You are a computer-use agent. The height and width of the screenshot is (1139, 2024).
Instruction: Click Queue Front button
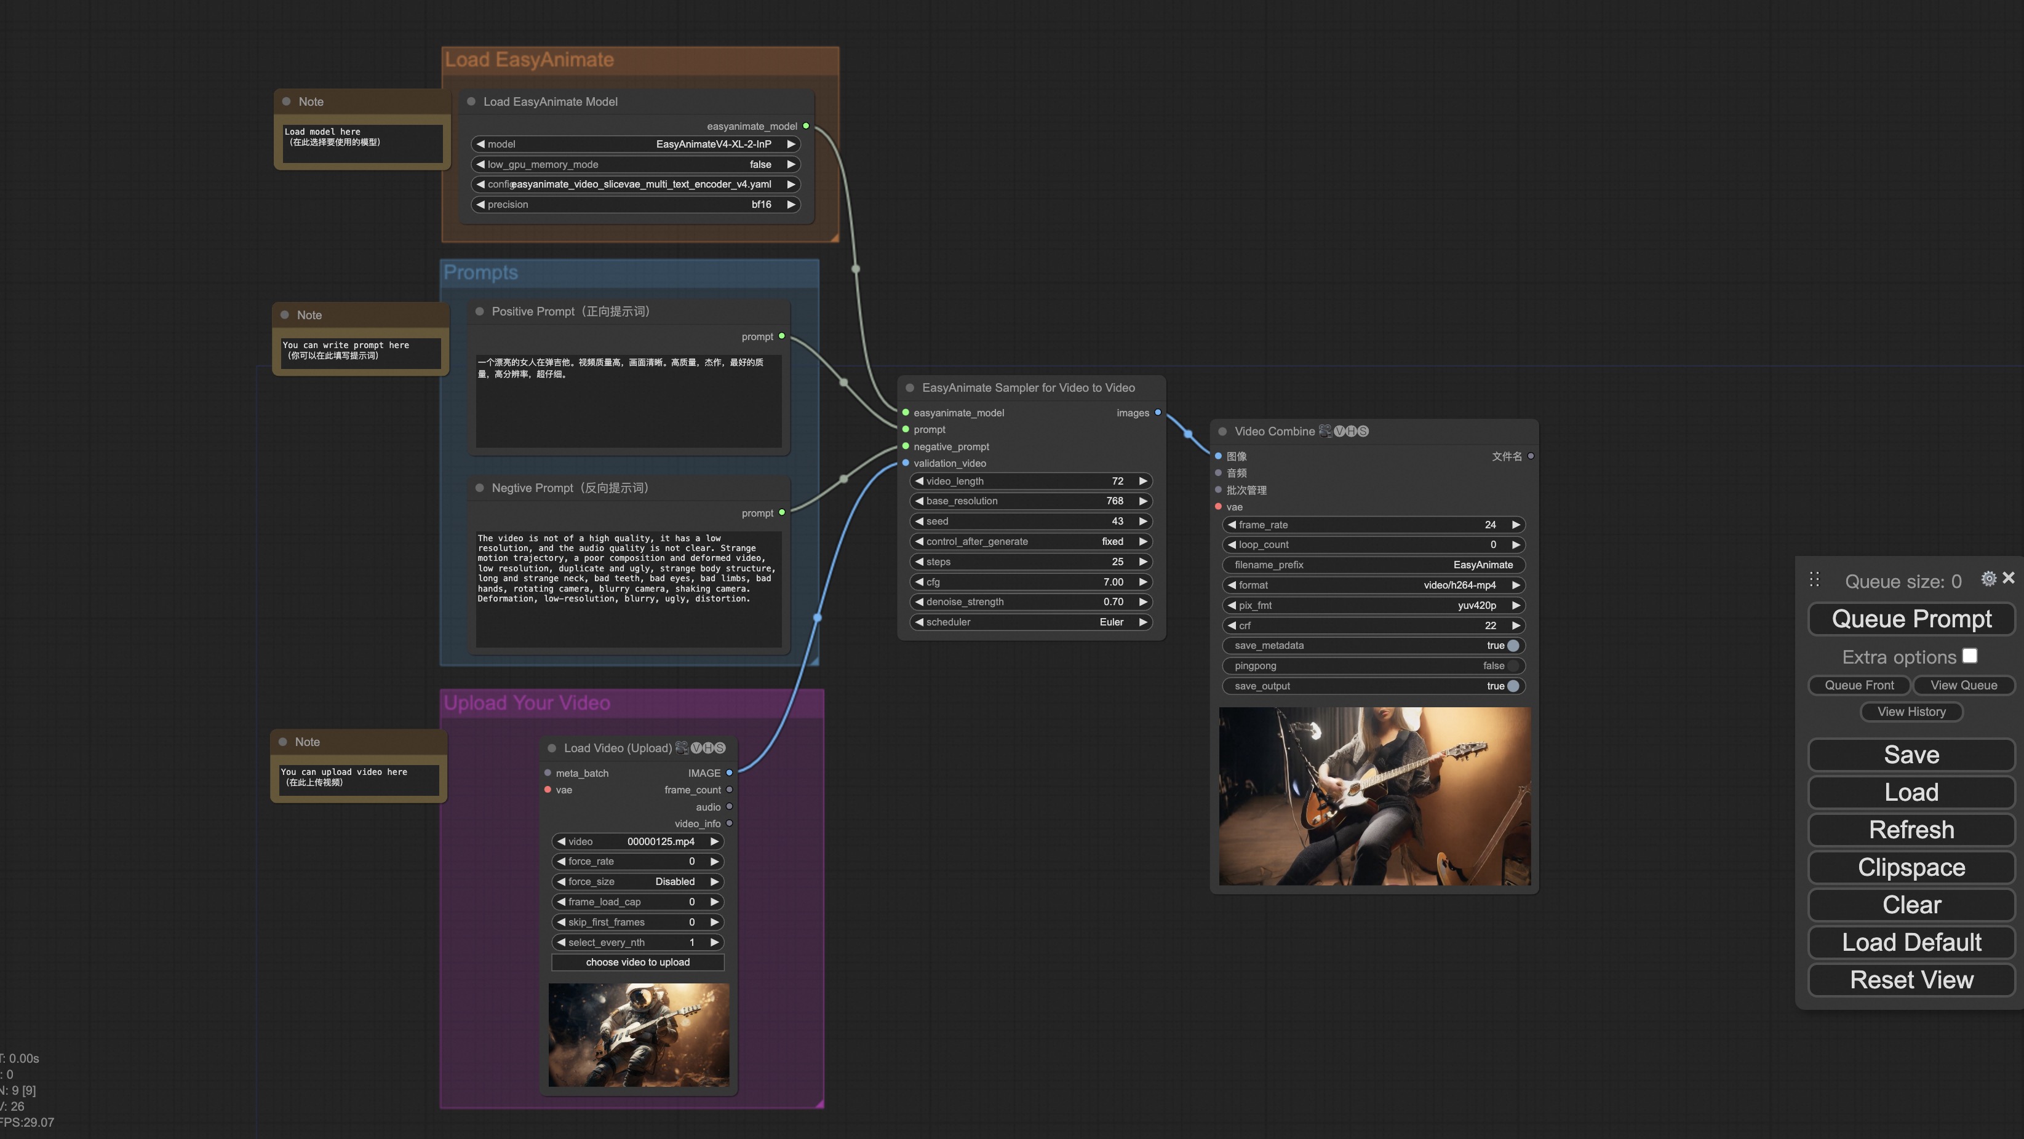pyautogui.click(x=1859, y=685)
